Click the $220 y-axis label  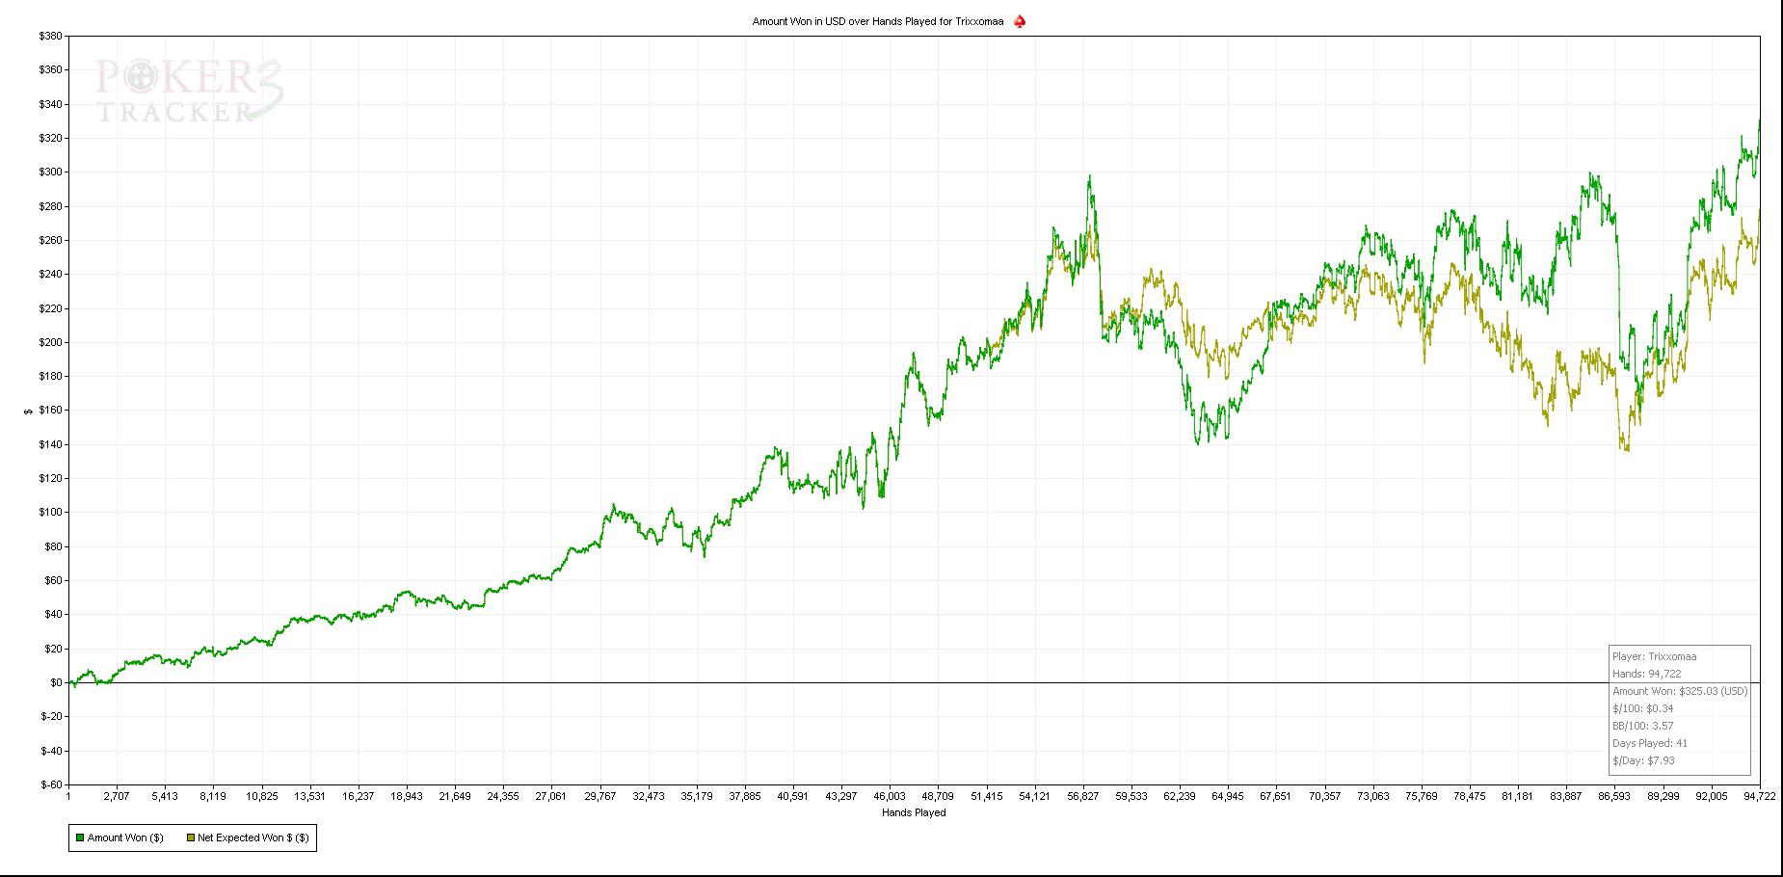(50, 308)
